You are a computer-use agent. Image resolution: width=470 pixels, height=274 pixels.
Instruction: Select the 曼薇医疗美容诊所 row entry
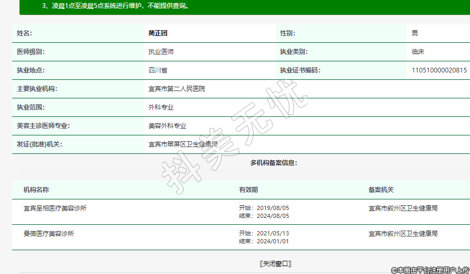coord(48,233)
